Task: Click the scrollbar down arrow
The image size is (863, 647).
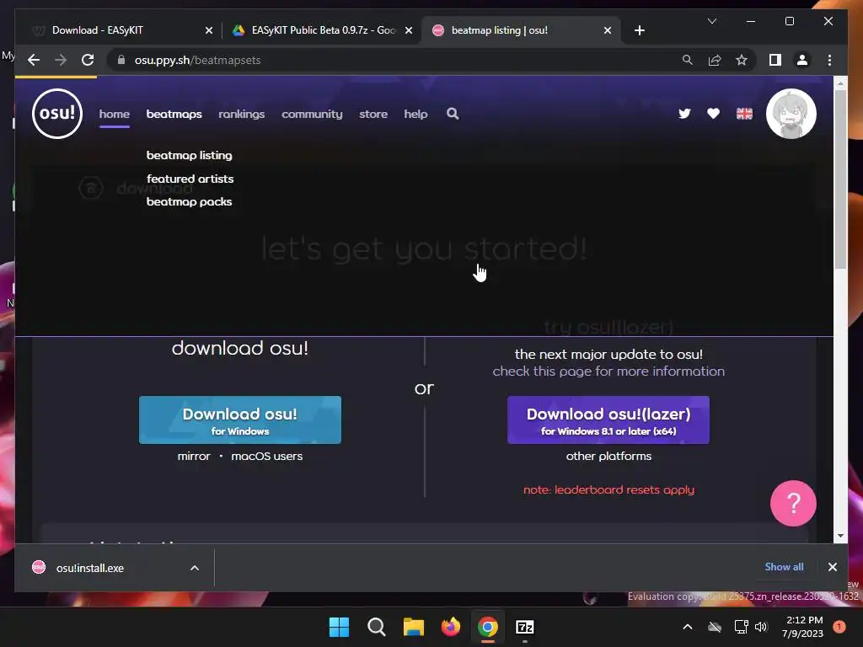Action: tap(840, 536)
